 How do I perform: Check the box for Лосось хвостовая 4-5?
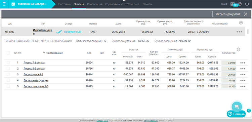pyautogui.click(x=8, y=86)
